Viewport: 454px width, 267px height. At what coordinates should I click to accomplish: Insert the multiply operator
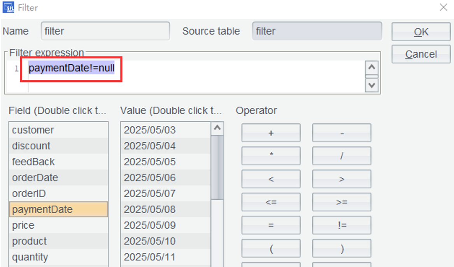(271, 156)
